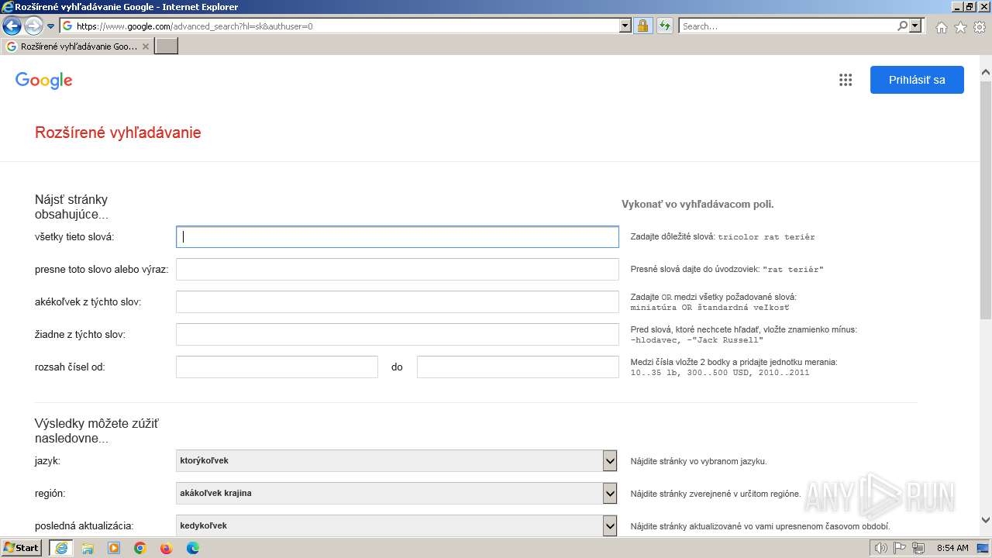Open the media player taskbar icon
992x558 pixels.
coord(114,548)
